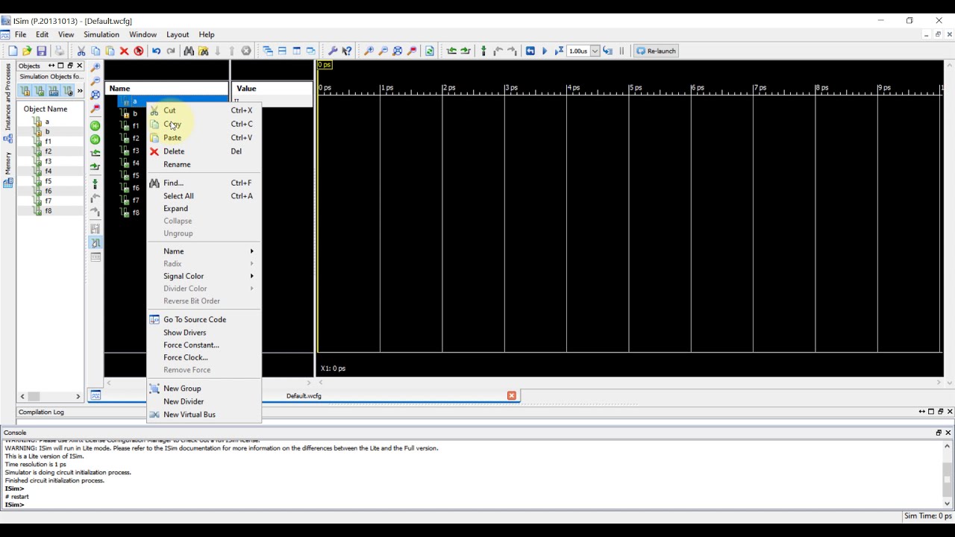This screenshot has height=537, width=955.
Task: Open the Edit menu
Action: (x=42, y=34)
